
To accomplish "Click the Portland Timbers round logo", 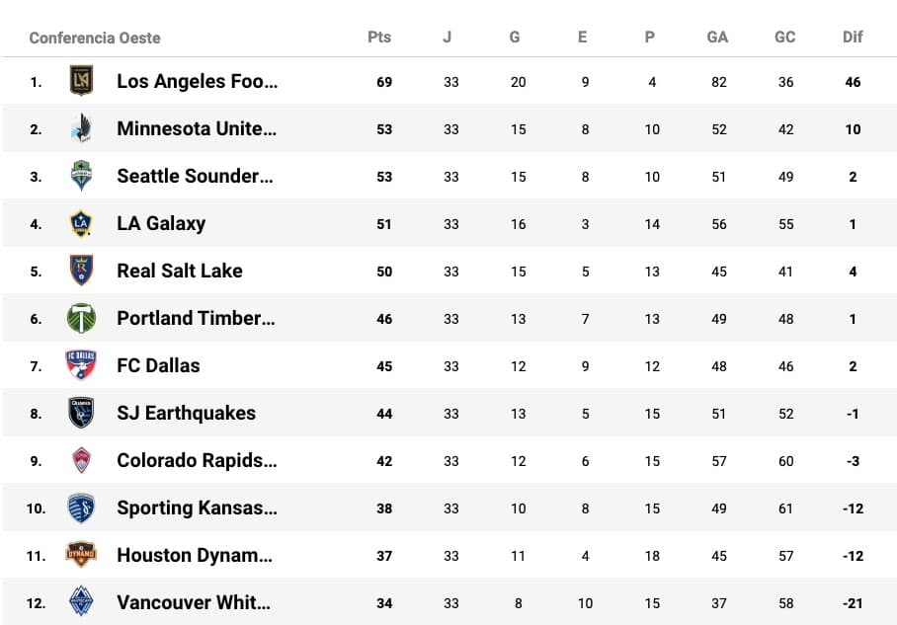I will pos(81,318).
